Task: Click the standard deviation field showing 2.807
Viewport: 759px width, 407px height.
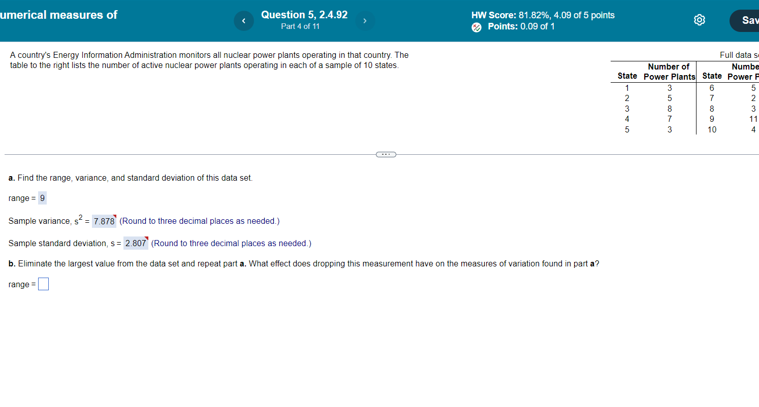Action: tap(136, 244)
